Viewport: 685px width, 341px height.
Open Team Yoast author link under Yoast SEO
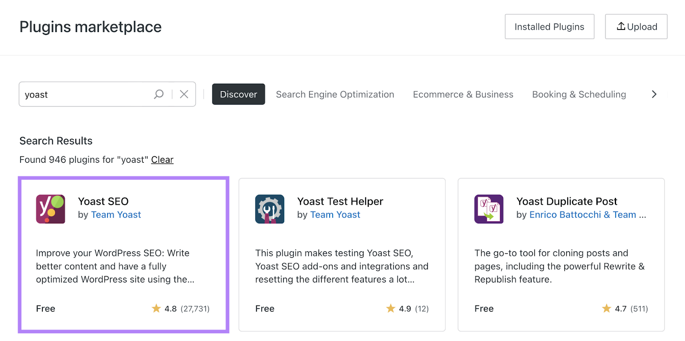pyautogui.click(x=116, y=215)
